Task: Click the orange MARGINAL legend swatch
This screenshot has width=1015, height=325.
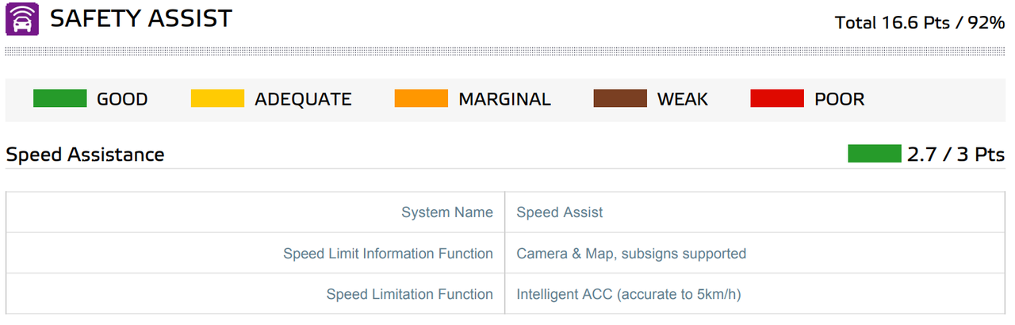Action: pyautogui.click(x=421, y=99)
